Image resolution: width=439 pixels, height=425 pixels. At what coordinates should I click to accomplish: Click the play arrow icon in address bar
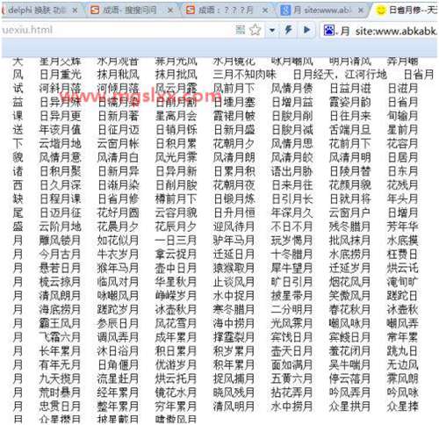(x=306, y=30)
